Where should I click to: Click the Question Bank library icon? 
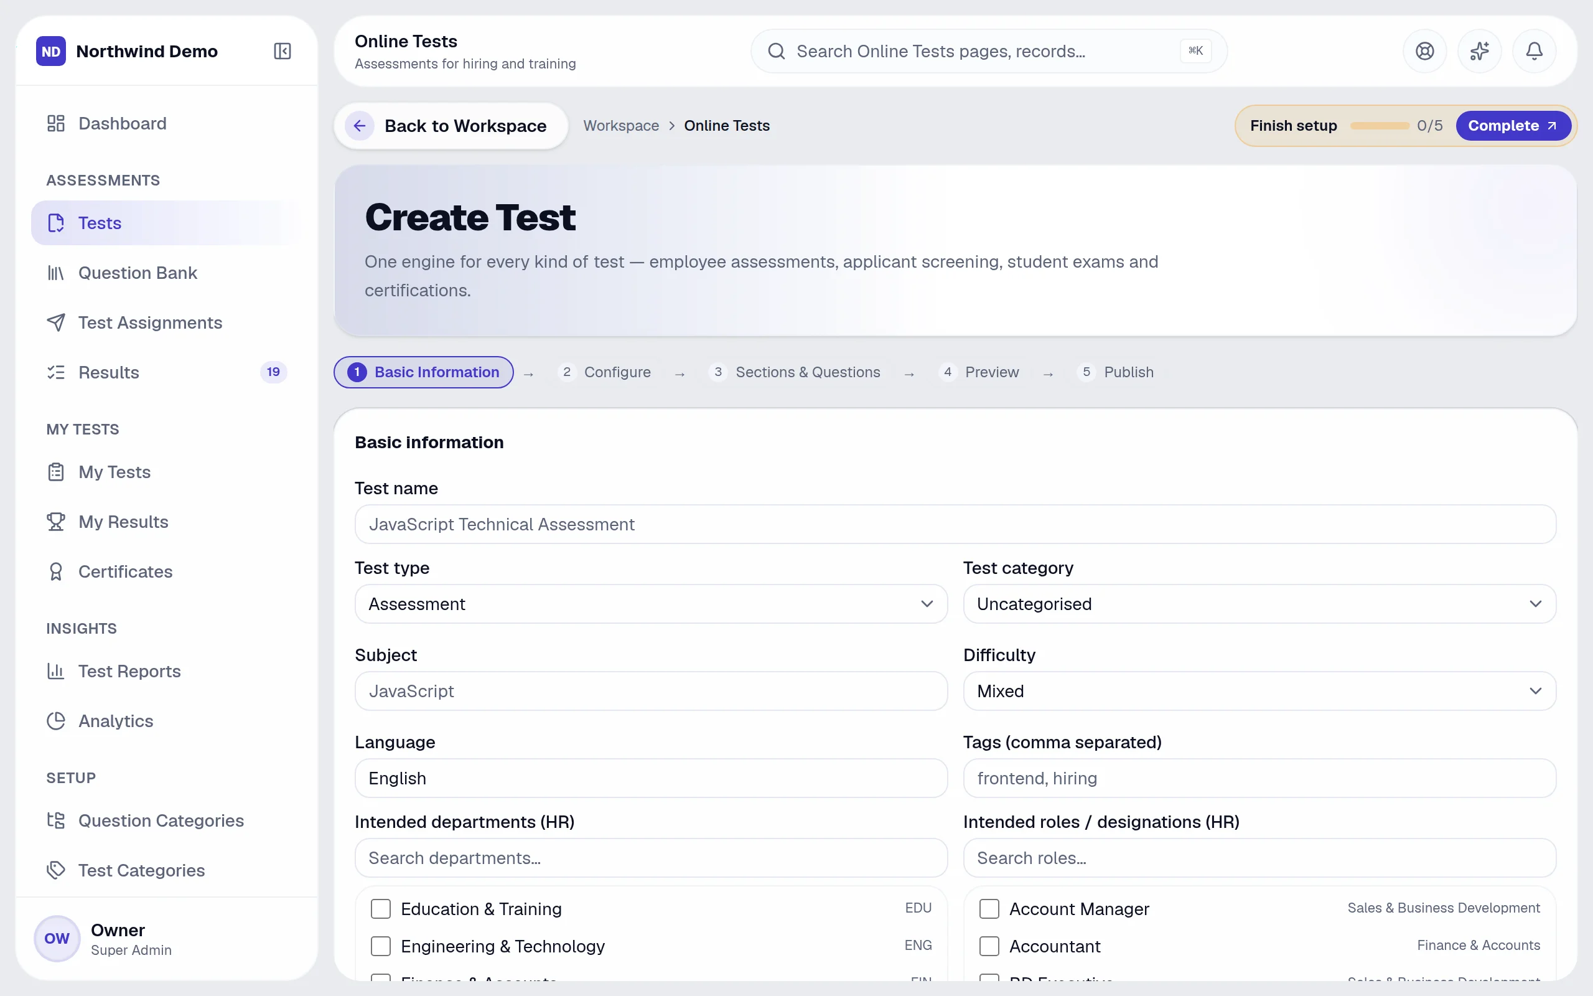[56, 273]
